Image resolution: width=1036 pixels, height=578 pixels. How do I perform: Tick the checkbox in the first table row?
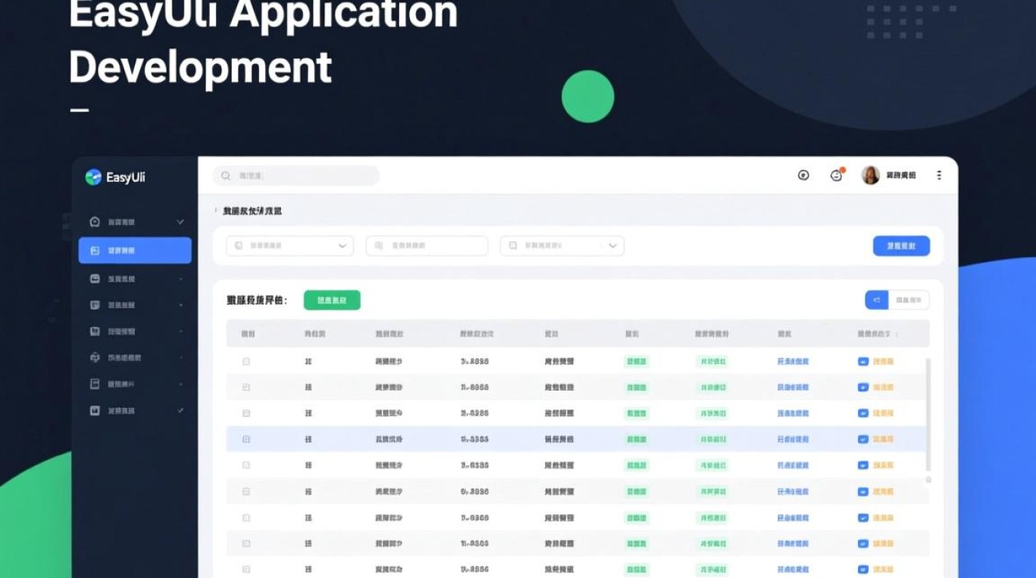(247, 361)
